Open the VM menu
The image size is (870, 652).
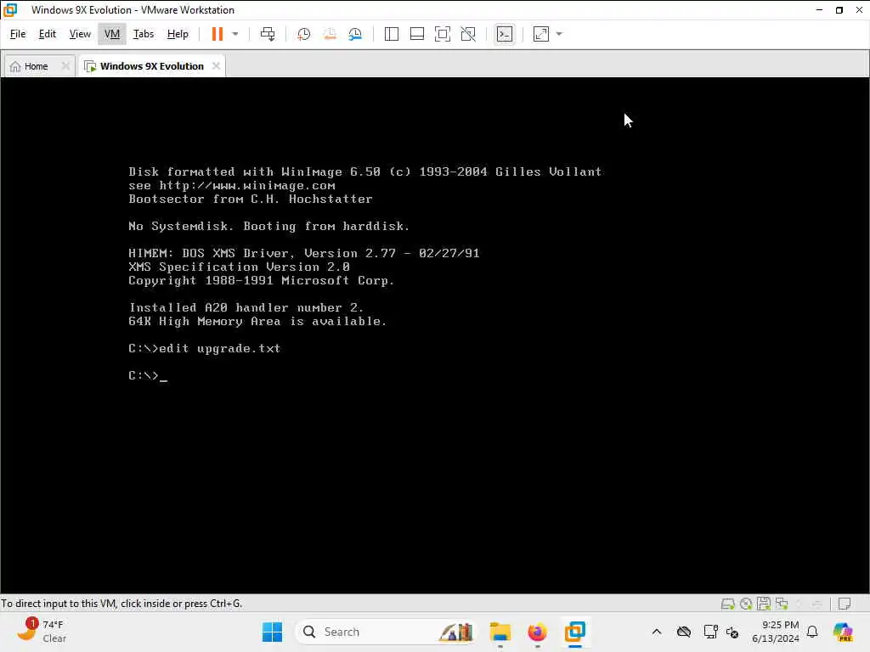pyautogui.click(x=112, y=34)
